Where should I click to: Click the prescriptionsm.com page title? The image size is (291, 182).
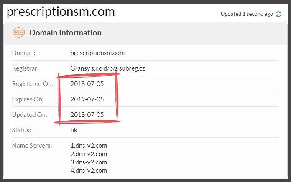(61, 11)
